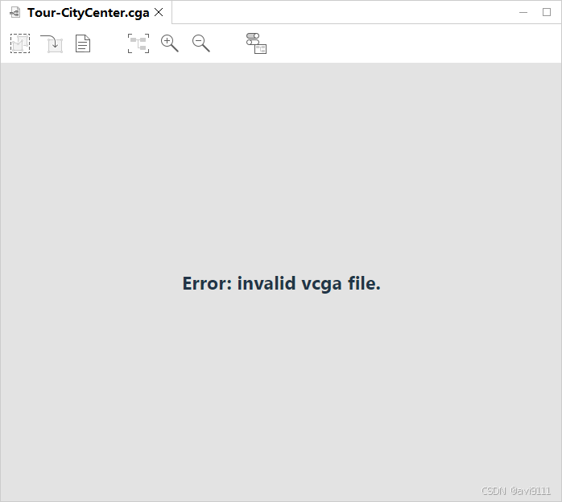Click the 'Error: invalid vcga file.' message
Image resolution: width=562 pixels, height=502 pixels.
[x=281, y=284]
